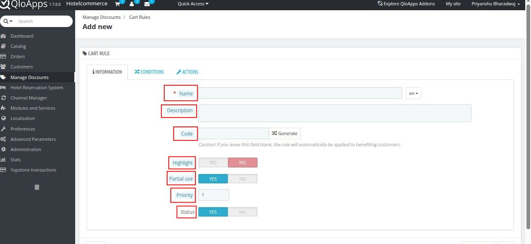
Task: Collapse the sidebar using the bars icon
Action: tap(37, 187)
